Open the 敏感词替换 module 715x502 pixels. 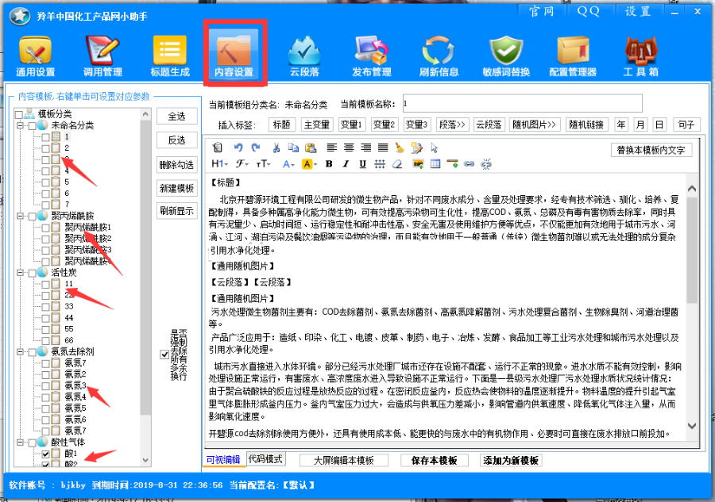506,57
